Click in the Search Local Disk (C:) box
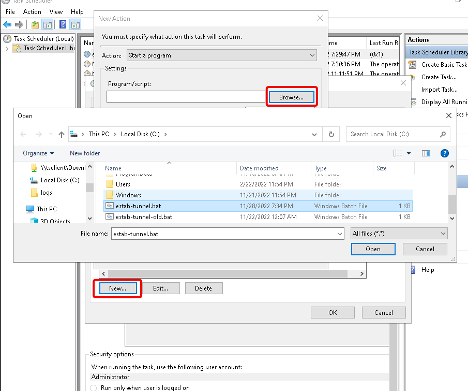 pos(393,134)
